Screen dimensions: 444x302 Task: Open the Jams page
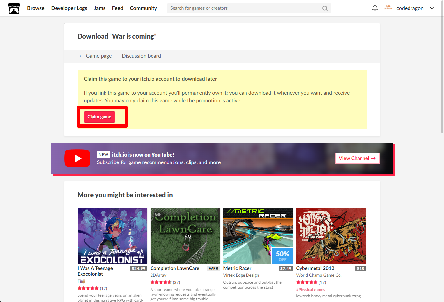click(100, 8)
